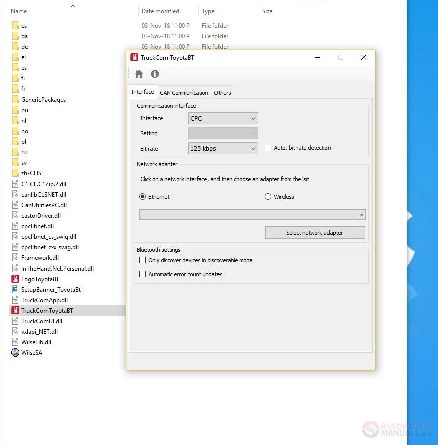Select the no folder name
Viewport: 438px width, 445px height.
point(25,131)
